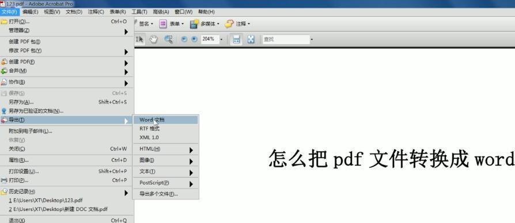Choose 打开(O)... in the File menu
The width and height of the screenshot is (515, 223).
67,22
